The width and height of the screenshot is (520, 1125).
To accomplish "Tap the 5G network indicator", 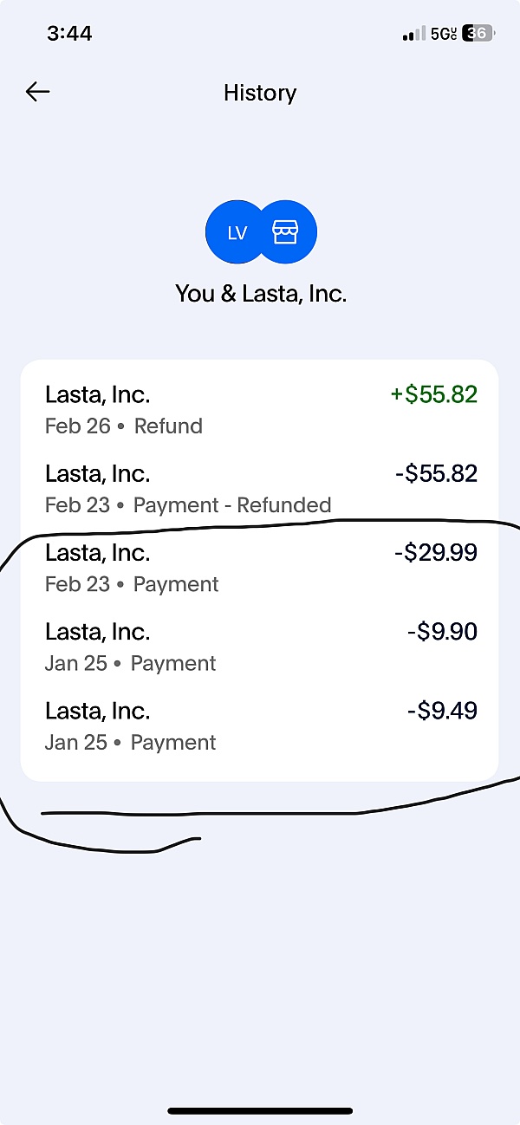I will point(443,34).
